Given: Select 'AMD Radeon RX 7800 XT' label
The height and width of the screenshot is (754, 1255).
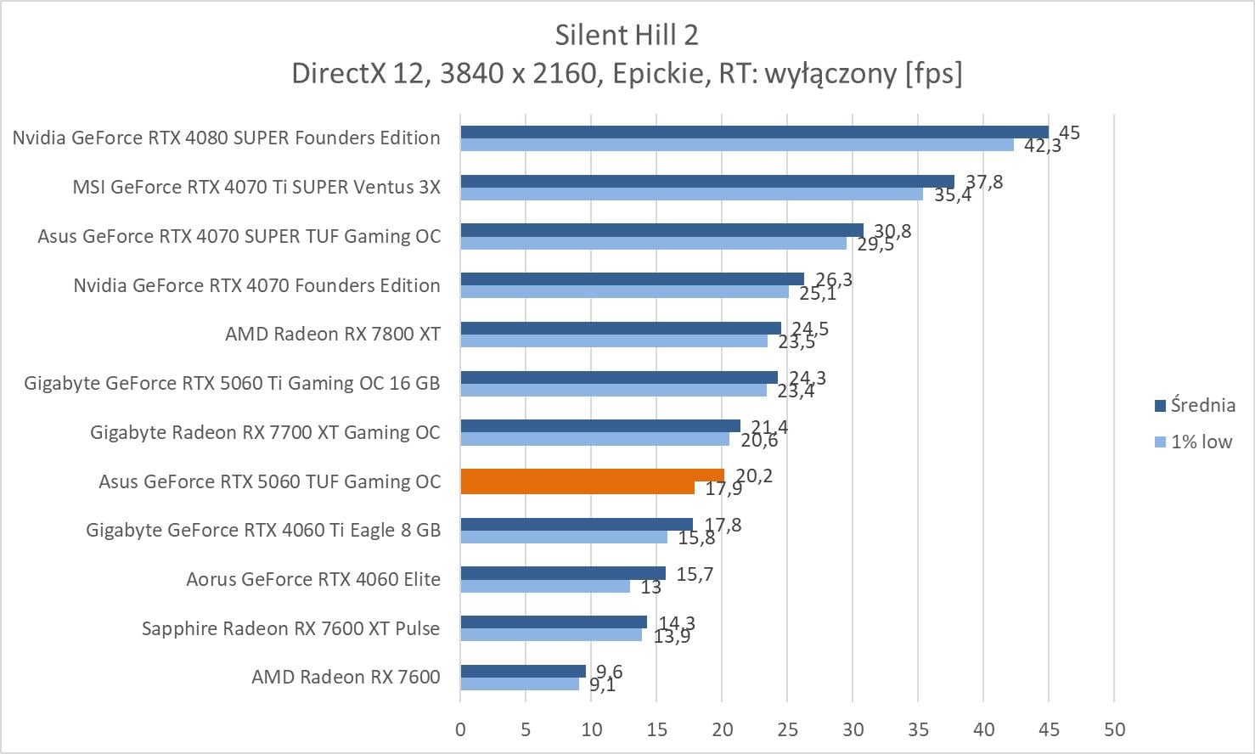Looking at the screenshot, I should click(x=333, y=334).
